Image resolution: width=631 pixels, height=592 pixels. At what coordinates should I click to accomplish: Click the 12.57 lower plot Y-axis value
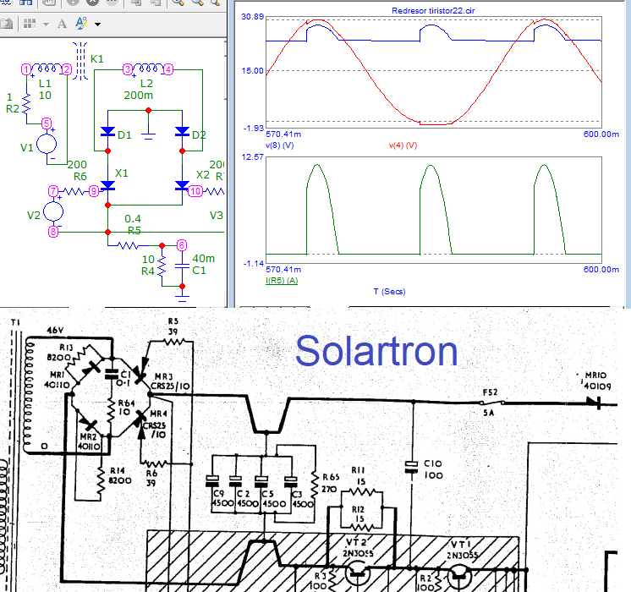[252, 157]
